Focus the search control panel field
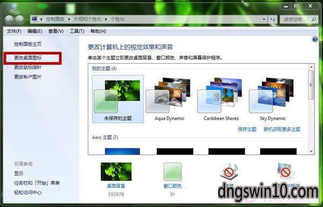 [299, 19]
